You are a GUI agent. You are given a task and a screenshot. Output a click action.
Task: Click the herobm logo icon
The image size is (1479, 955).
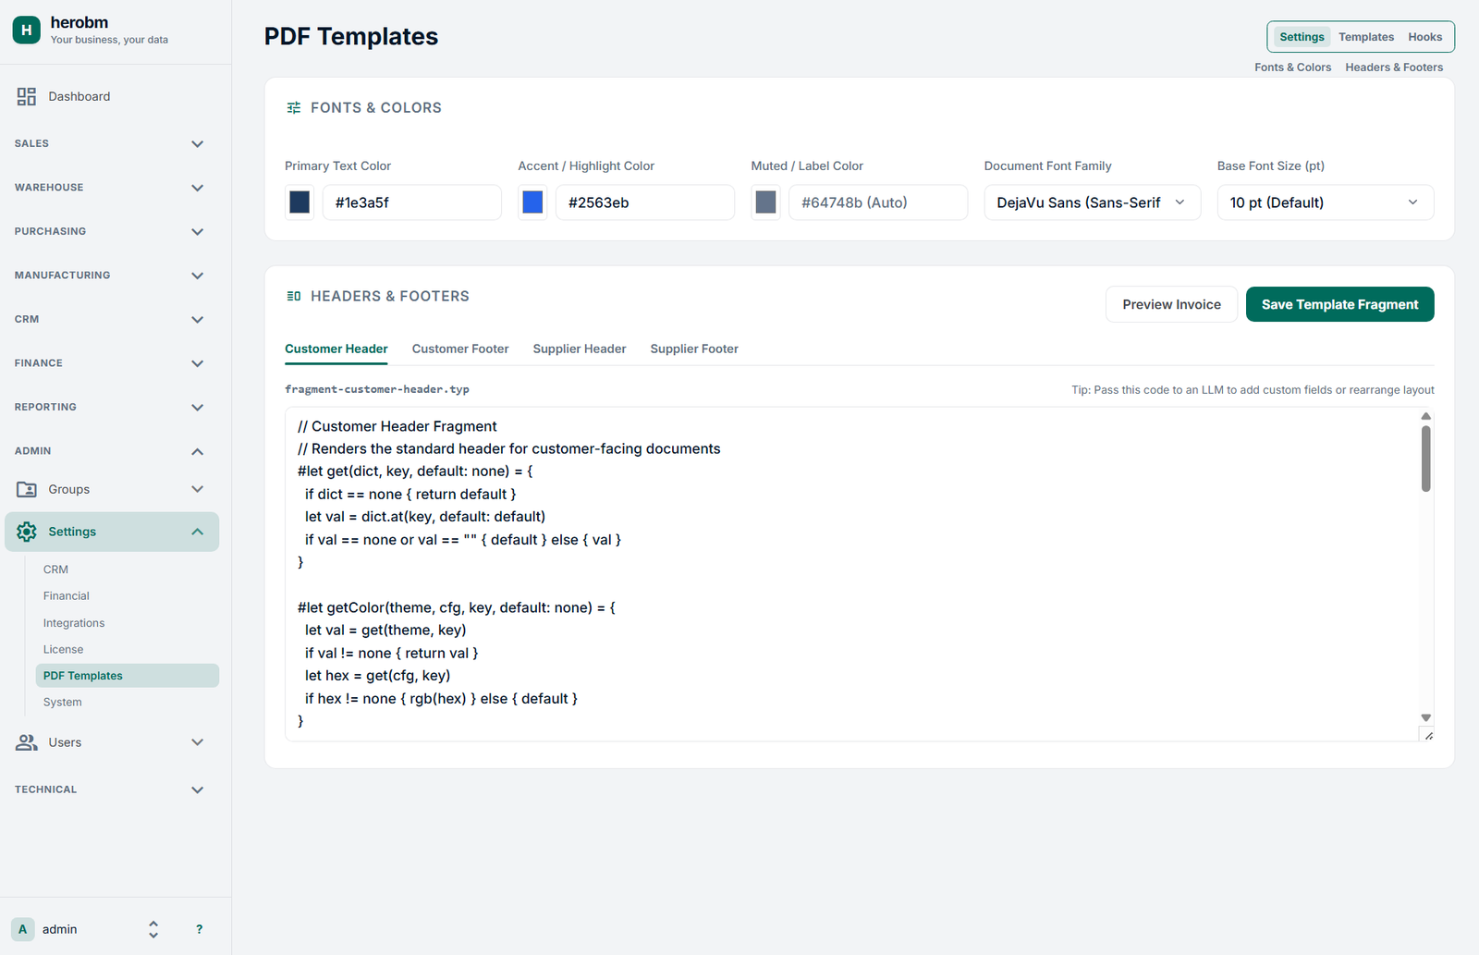coord(26,30)
